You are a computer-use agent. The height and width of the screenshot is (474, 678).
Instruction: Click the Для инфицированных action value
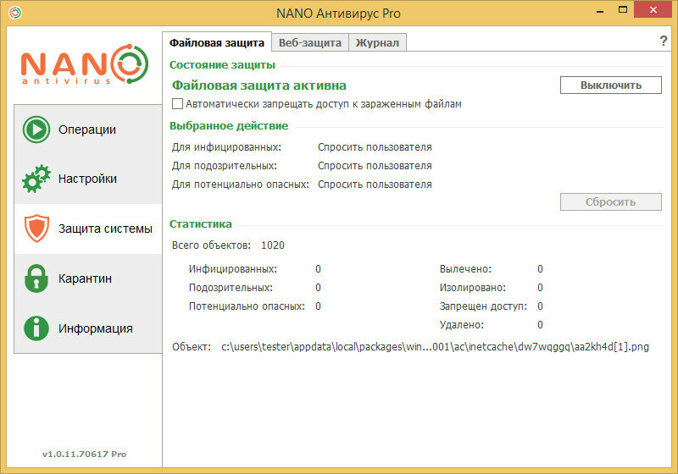(x=375, y=147)
